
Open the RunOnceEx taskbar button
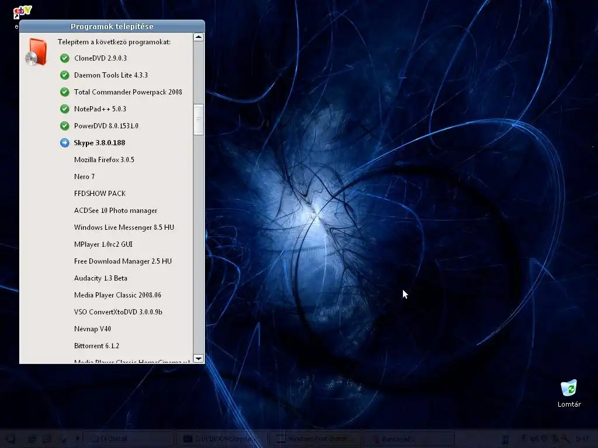point(408,439)
